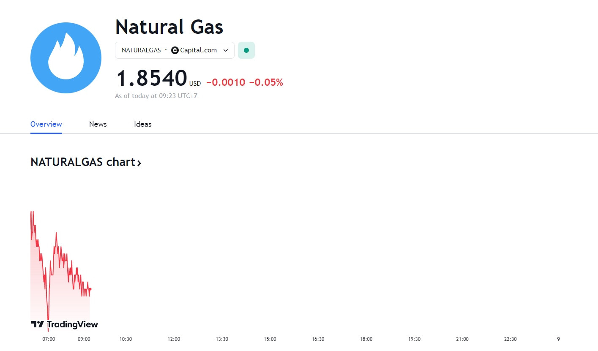The width and height of the screenshot is (598, 351).
Task: Click the Natural Gas page title
Action: [x=169, y=27]
